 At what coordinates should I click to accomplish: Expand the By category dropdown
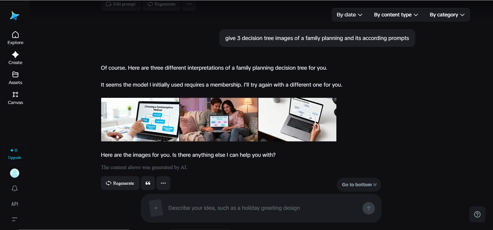(447, 15)
